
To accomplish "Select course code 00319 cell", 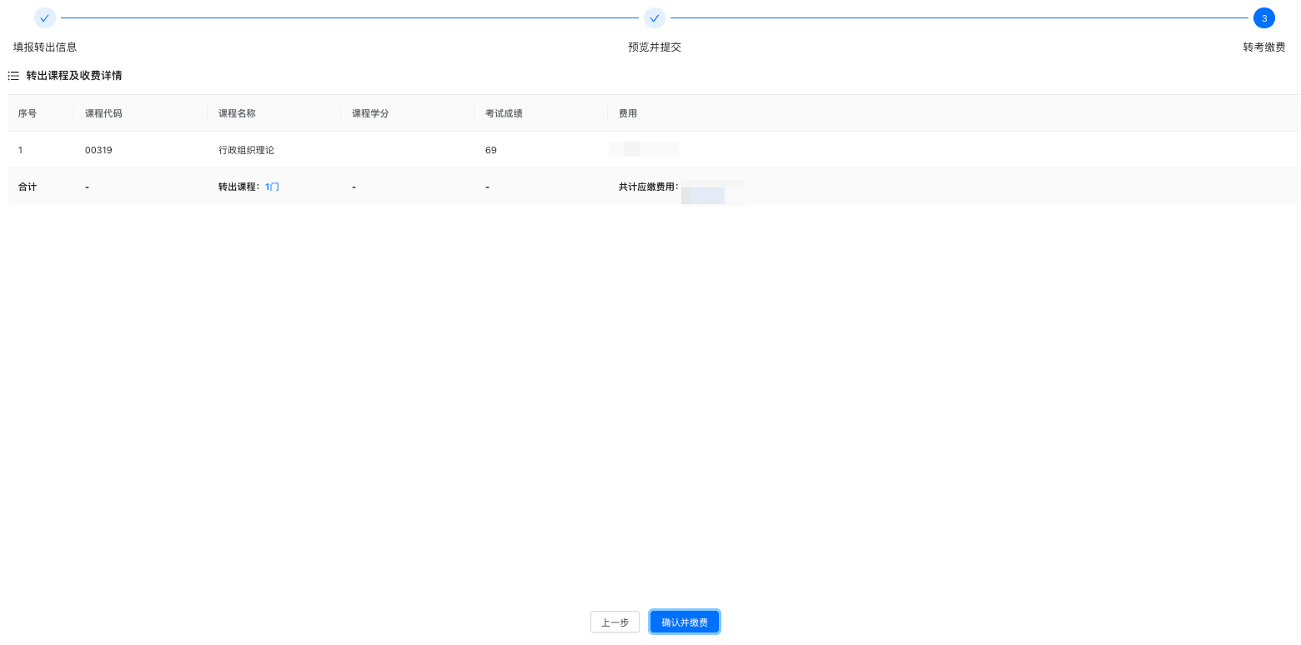I will [98, 150].
